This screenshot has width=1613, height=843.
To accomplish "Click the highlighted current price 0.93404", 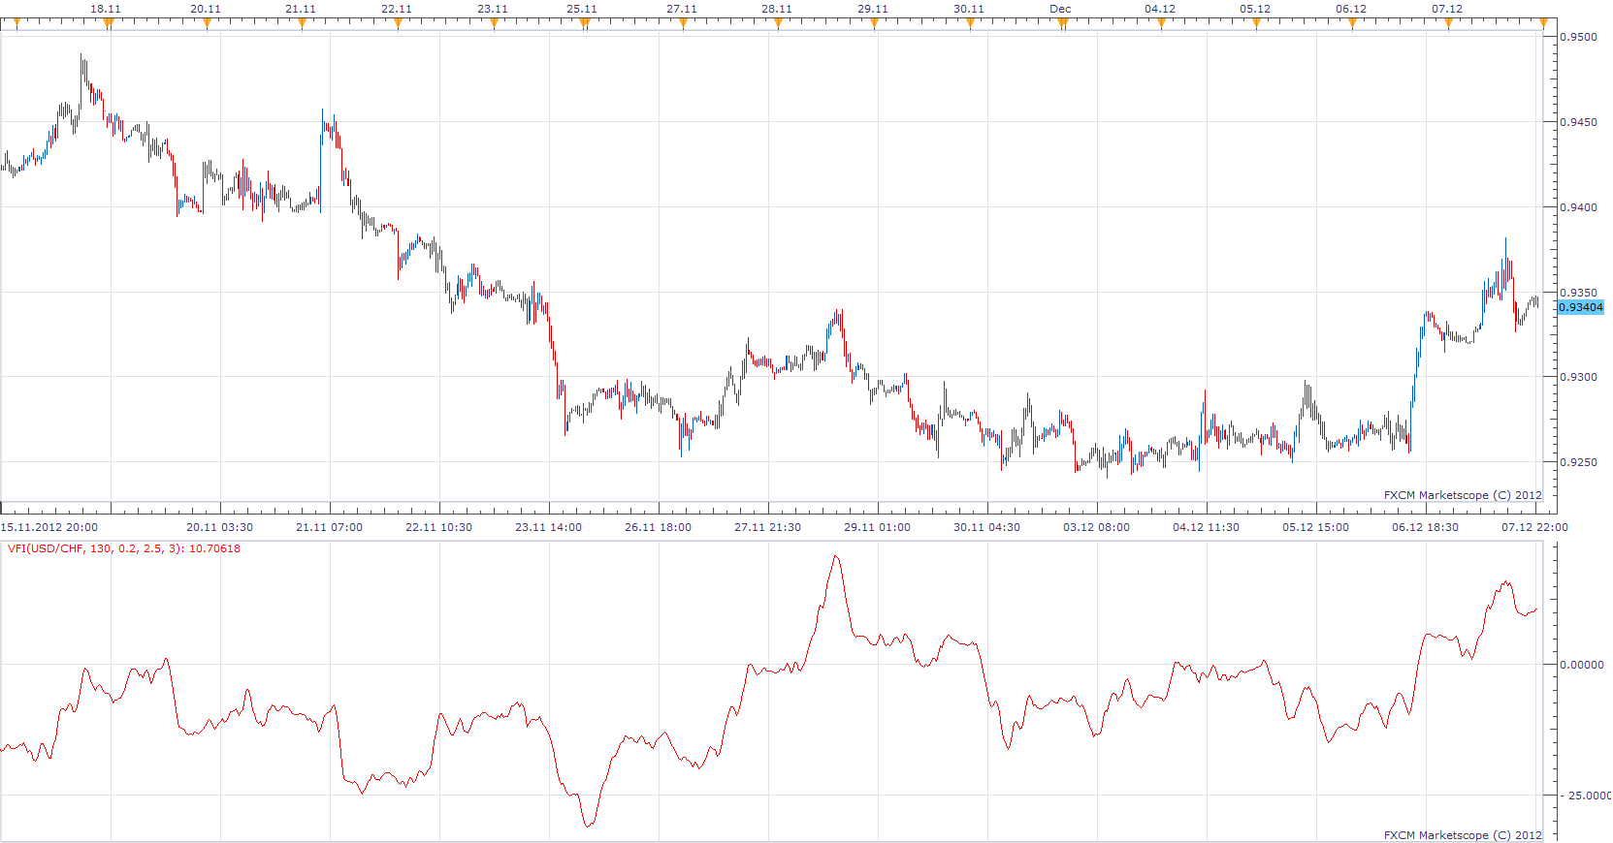I will point(1581,307).
